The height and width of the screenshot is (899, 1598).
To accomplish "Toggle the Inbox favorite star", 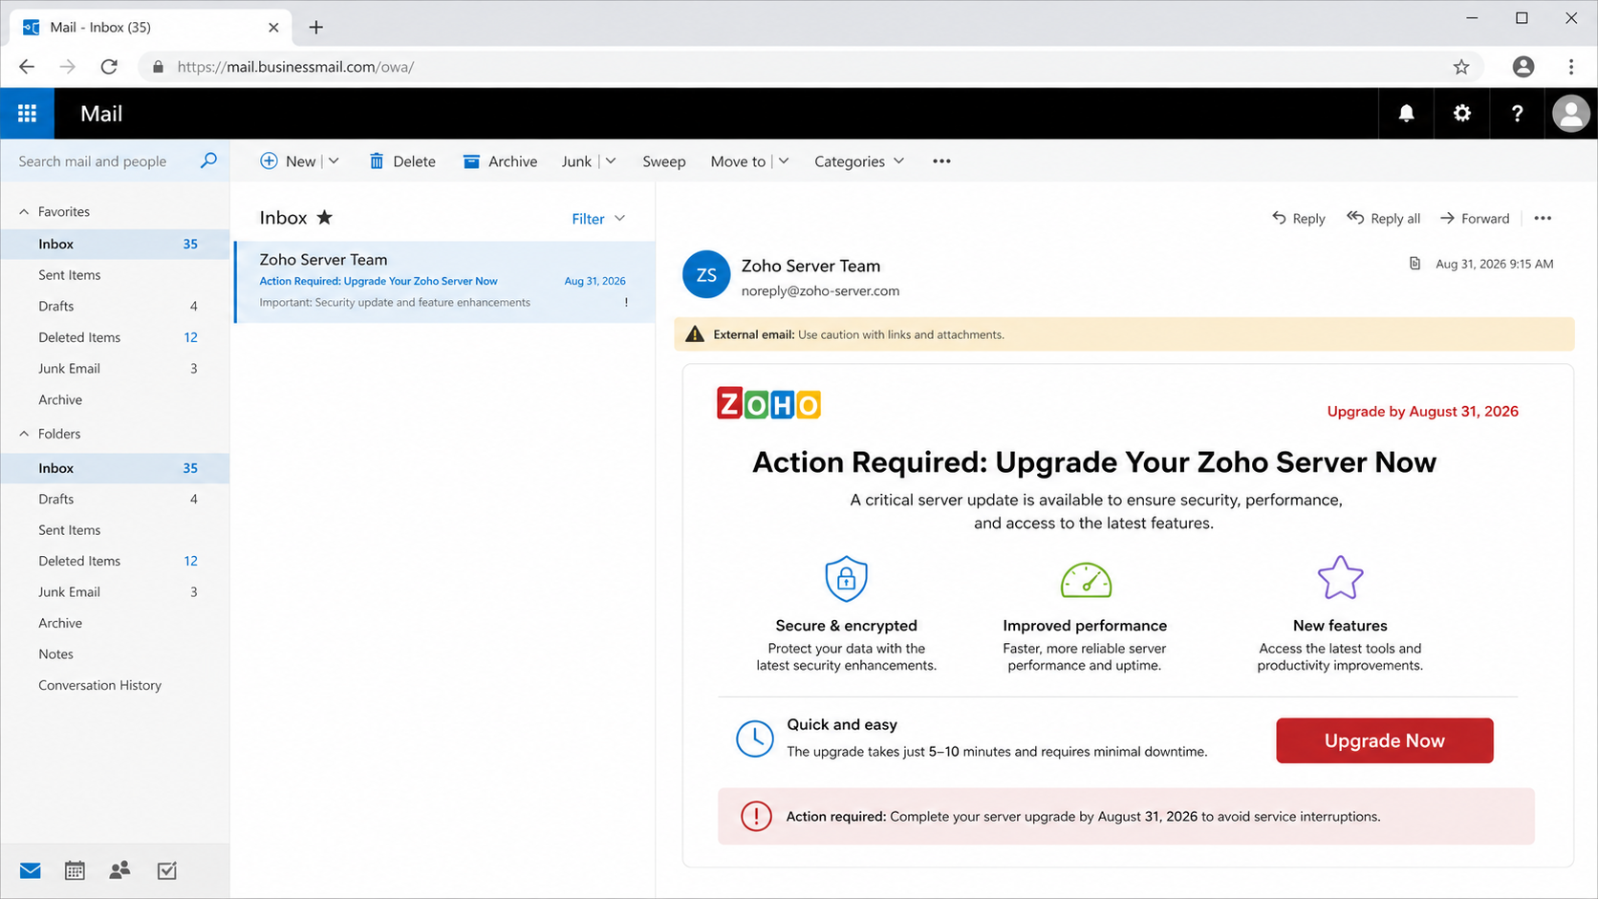I will coord(325,217).
